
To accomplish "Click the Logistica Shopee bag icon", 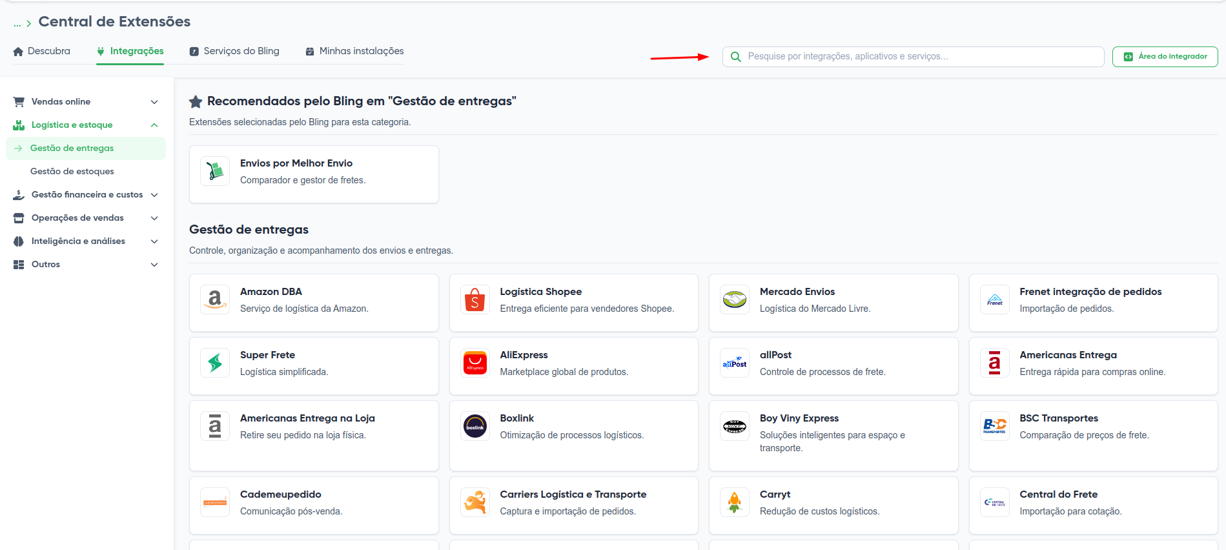I will coord(475,300).
